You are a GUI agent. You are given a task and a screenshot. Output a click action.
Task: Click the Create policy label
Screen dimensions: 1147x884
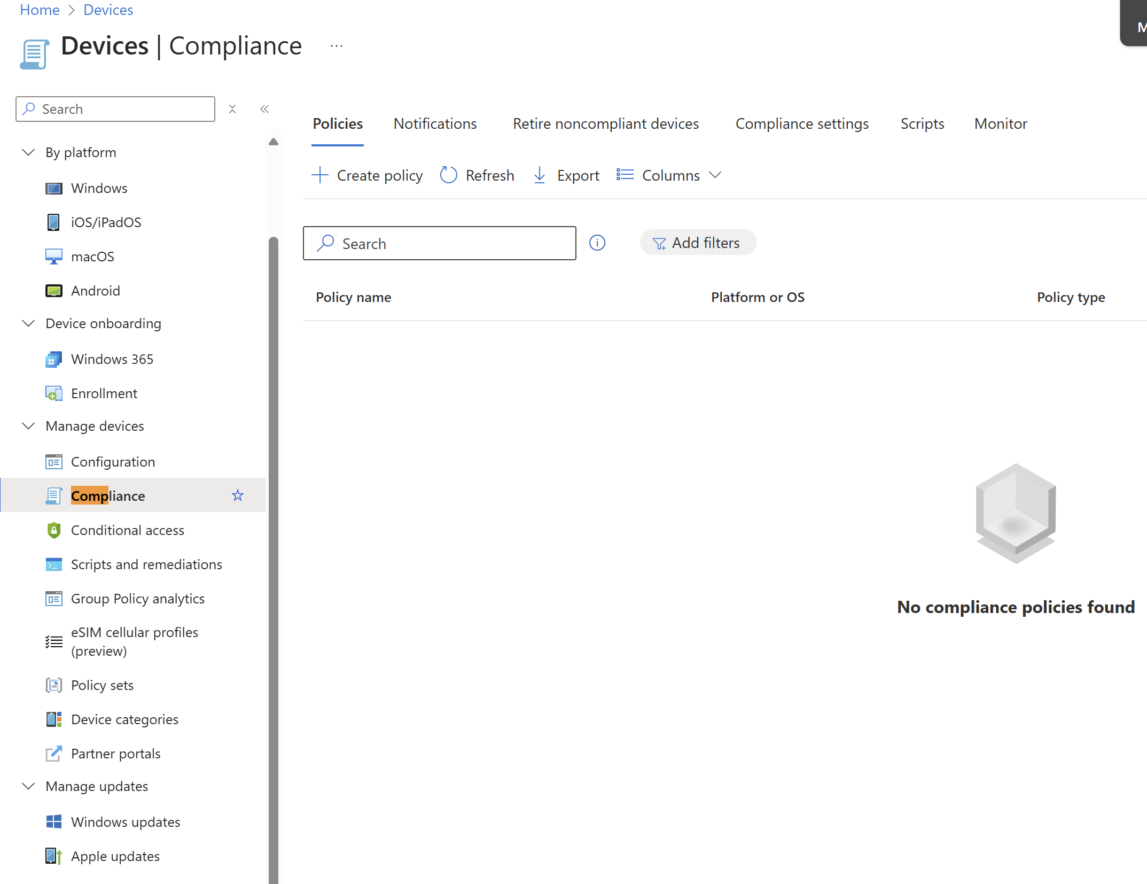coord(380,175)
